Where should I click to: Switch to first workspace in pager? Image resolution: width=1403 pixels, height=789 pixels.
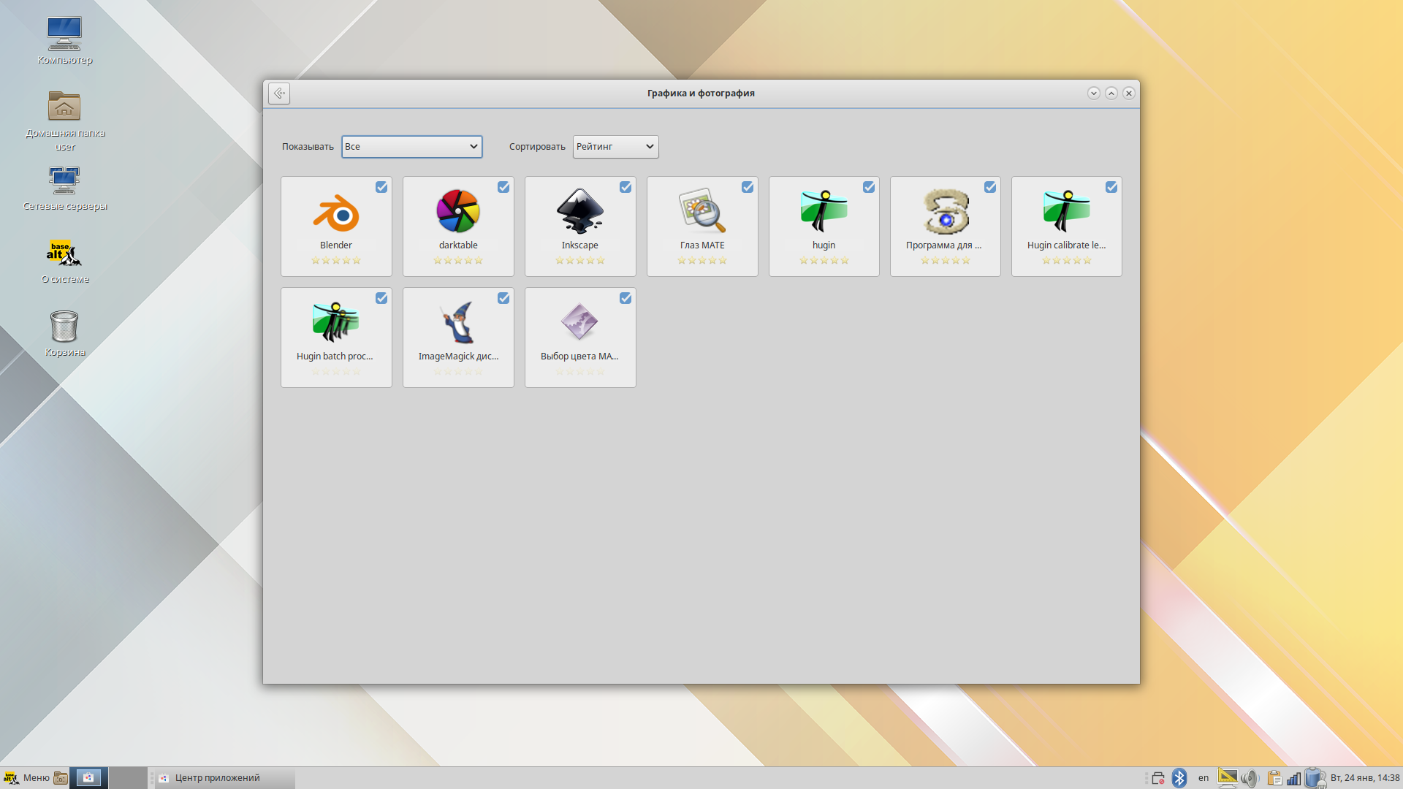point(89,778)
